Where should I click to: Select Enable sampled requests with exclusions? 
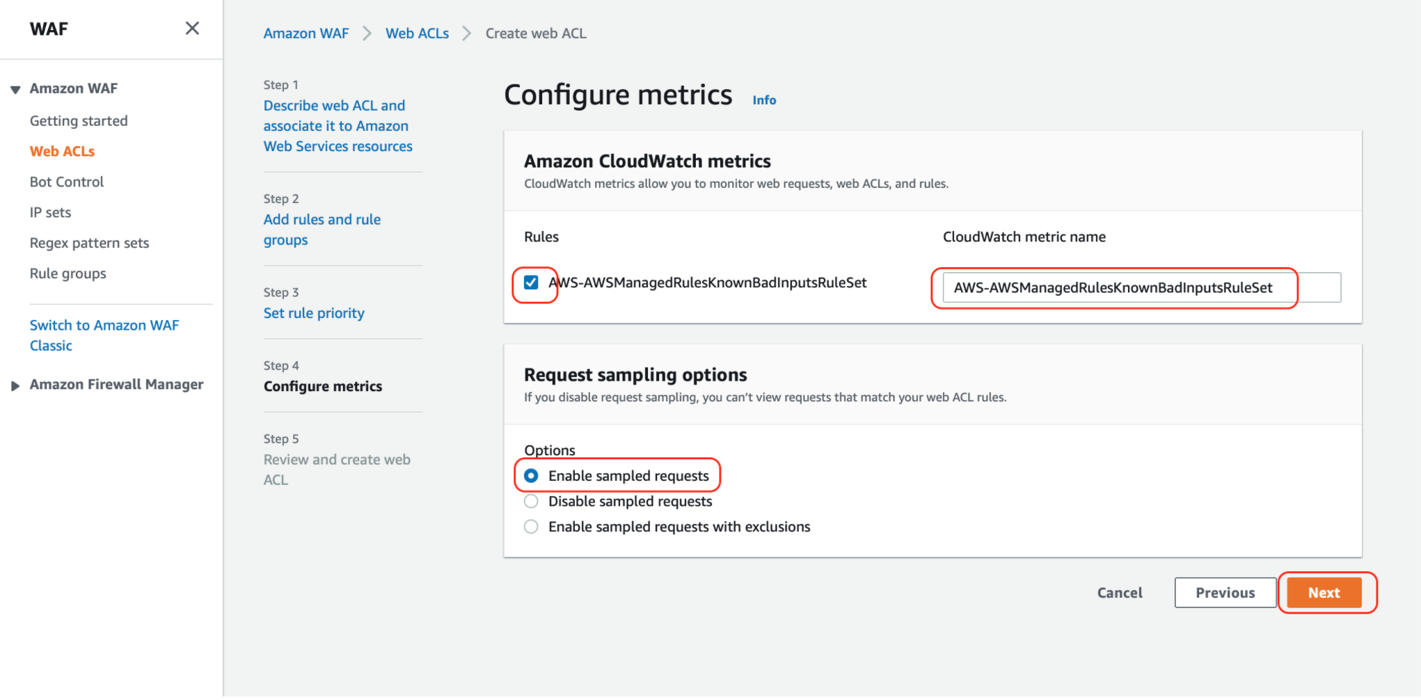531,527
